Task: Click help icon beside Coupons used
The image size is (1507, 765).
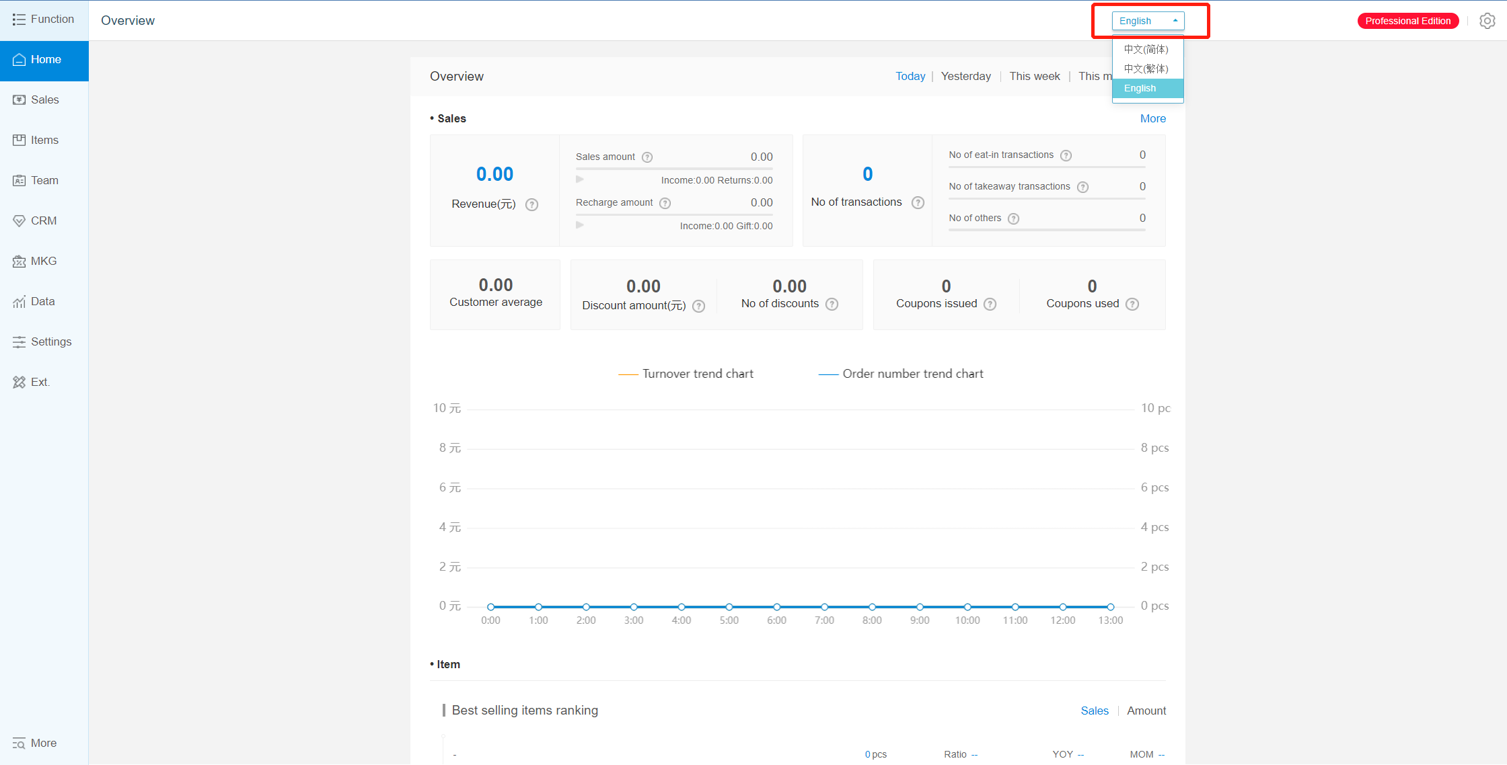Action: pos(1132,304)
